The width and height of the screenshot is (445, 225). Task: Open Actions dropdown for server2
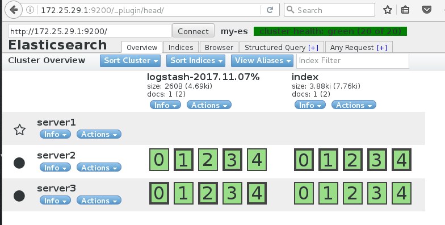99,168
